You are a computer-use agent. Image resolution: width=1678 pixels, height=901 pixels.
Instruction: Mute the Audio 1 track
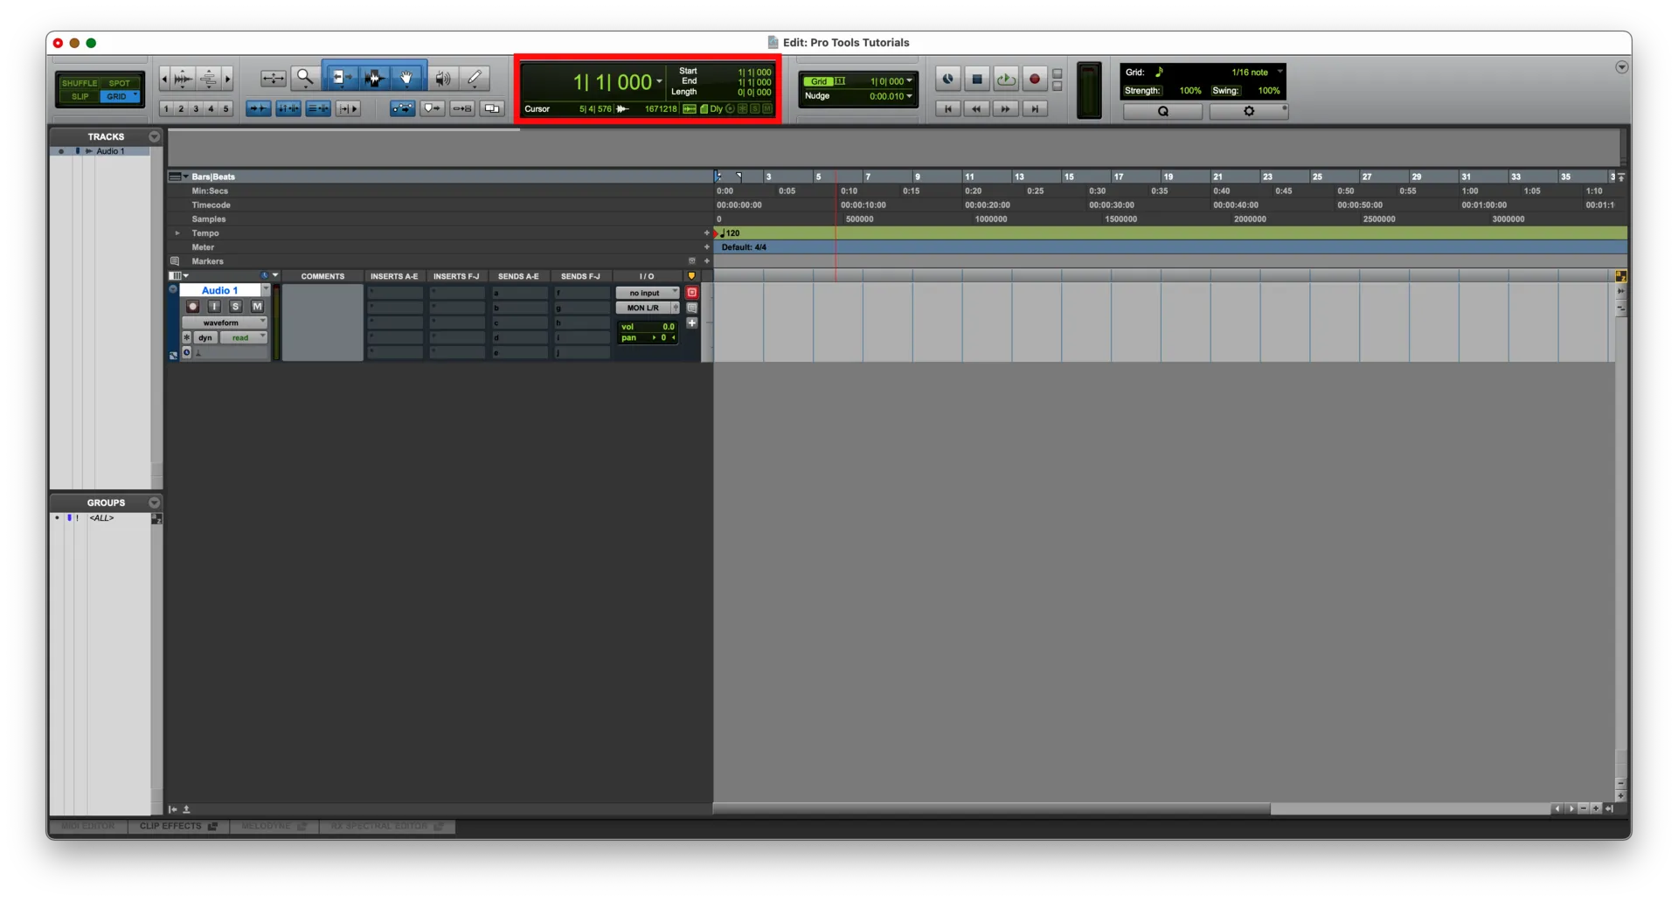(x=257, y=306)
